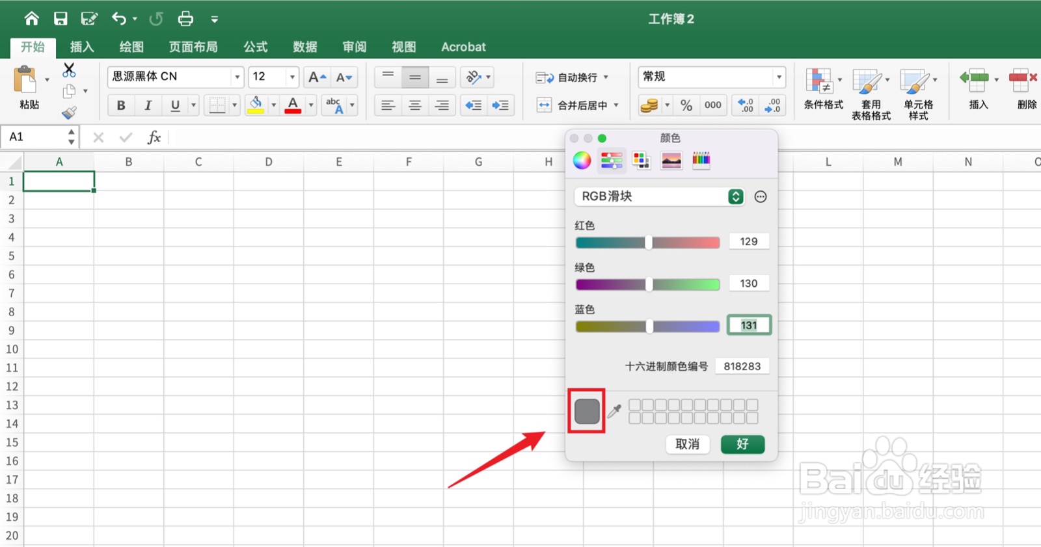Decrease indent icon
1041x547 pixels.
[473, 105]
